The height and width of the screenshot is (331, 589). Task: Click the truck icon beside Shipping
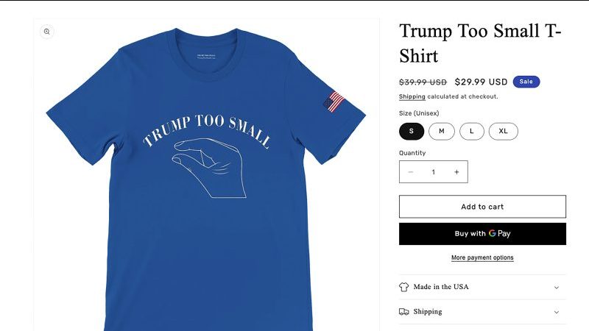tap(403, 312)
